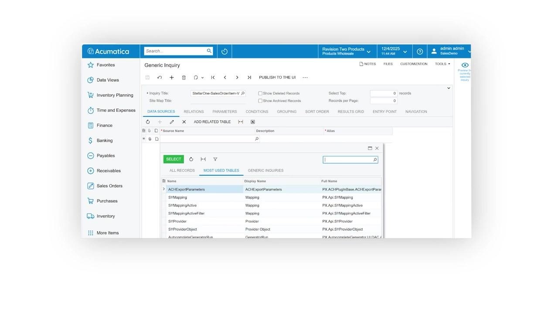
Task: Switch to the Relations tab
Action: click(194, 112)
